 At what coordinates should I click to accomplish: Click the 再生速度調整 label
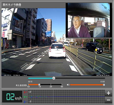[21, 85]
